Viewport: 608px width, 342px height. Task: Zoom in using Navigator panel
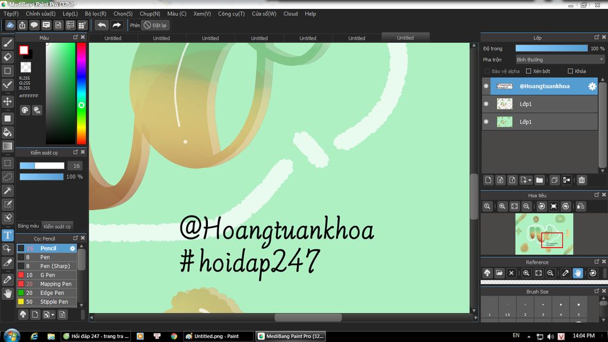point(502,206)
